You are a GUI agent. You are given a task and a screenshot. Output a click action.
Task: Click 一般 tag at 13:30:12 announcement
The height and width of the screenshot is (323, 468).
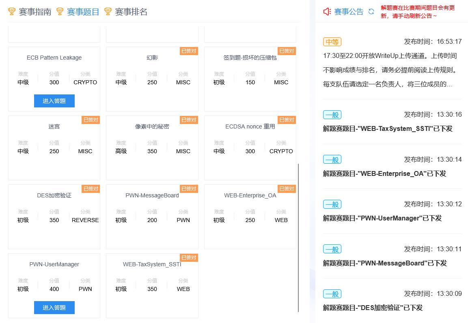pyautogui.click(x=332, y=204)
